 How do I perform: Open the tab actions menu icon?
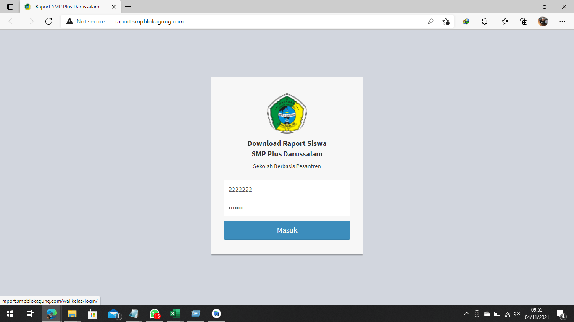10,7
